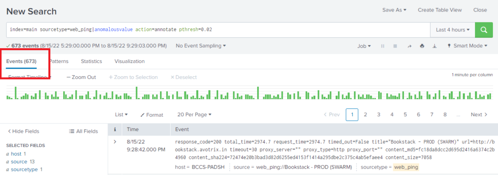Click the Close button
Image resolution: width=498 pixels, height=175 pixels.
[x=480, y=10]
